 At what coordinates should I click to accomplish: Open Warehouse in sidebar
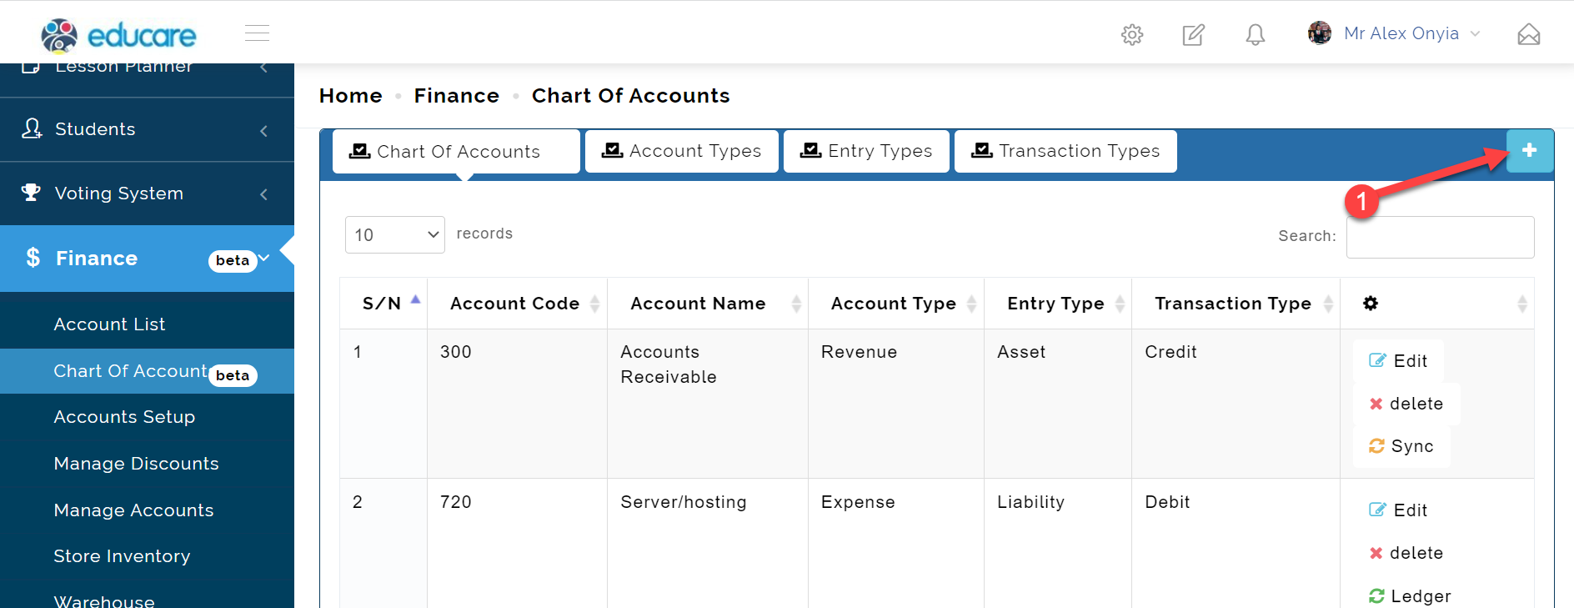104,600
